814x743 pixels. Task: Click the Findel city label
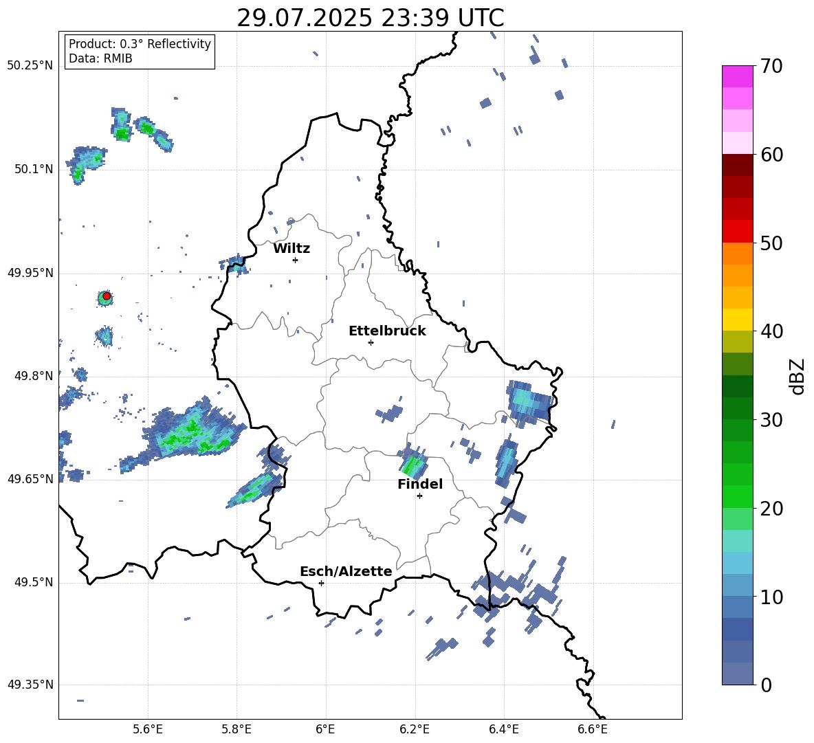tap(420, 484)
